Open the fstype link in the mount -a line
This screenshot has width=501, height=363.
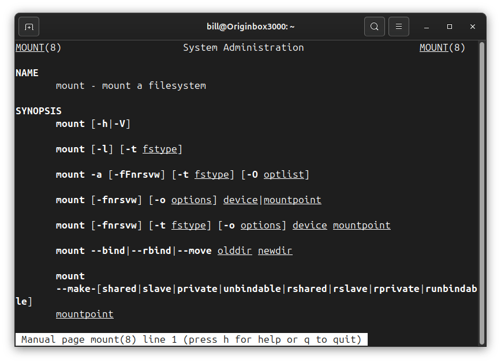(x=213, y=174)
